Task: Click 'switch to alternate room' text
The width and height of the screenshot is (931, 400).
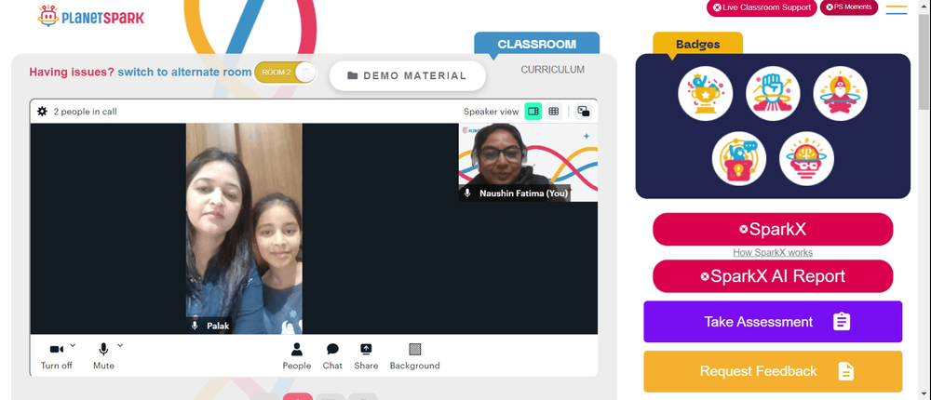Action: [x=184, y=73]
